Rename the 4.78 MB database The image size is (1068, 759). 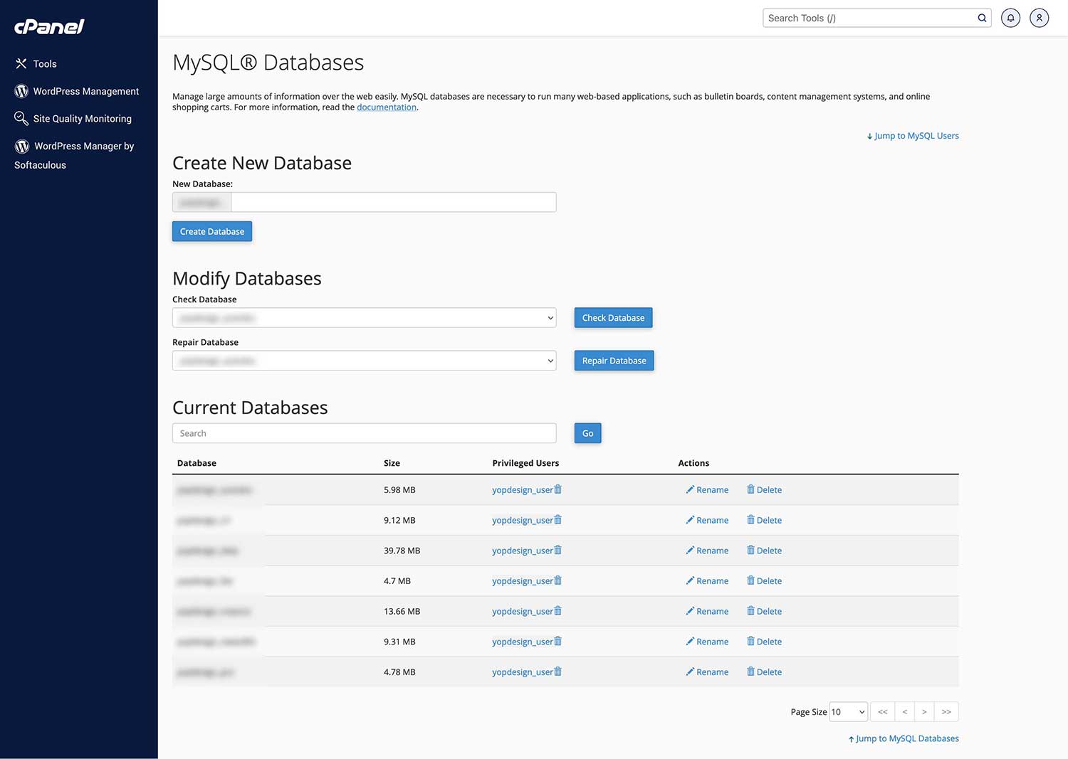(707, 672)
